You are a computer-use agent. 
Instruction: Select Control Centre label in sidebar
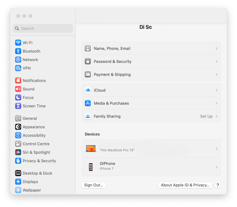[x=36, y=143]
